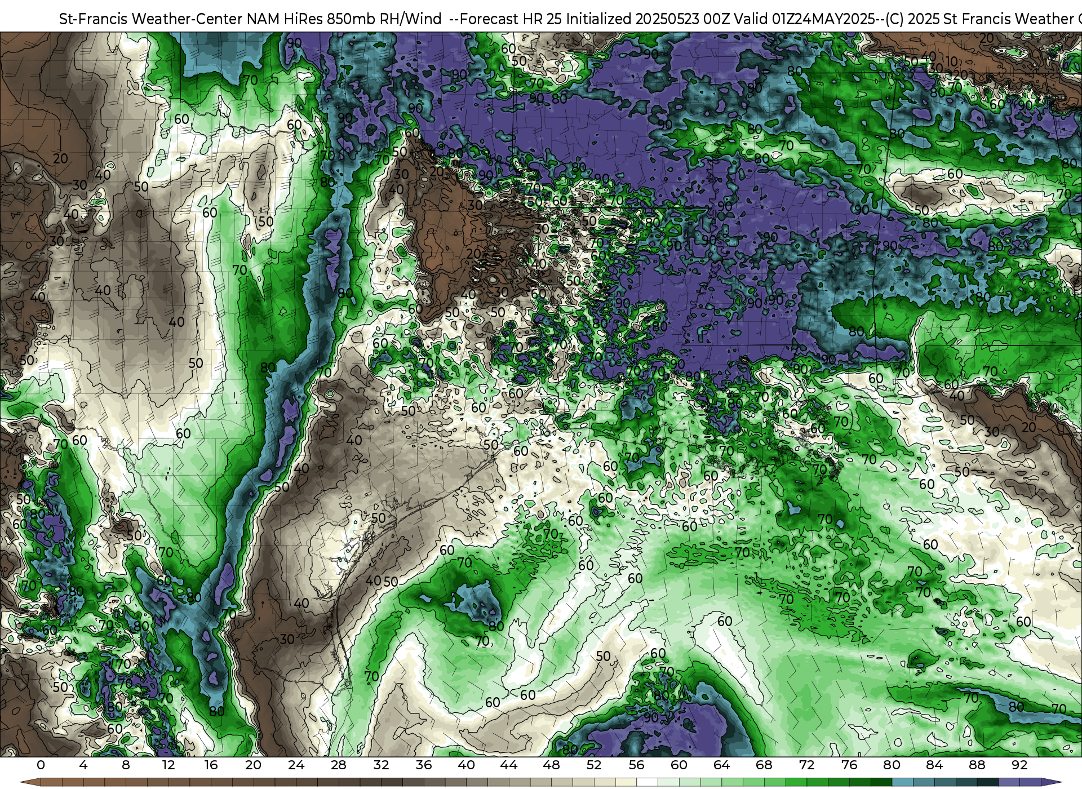Viewport: 1082px width, 789px height.
Task: Click the color bar label '0'
Action: (41, 765)
